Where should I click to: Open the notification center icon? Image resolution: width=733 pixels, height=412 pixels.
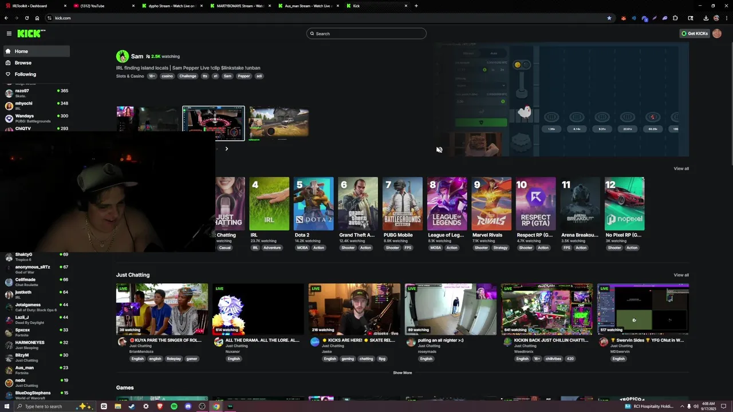click(x=724, y=406)
